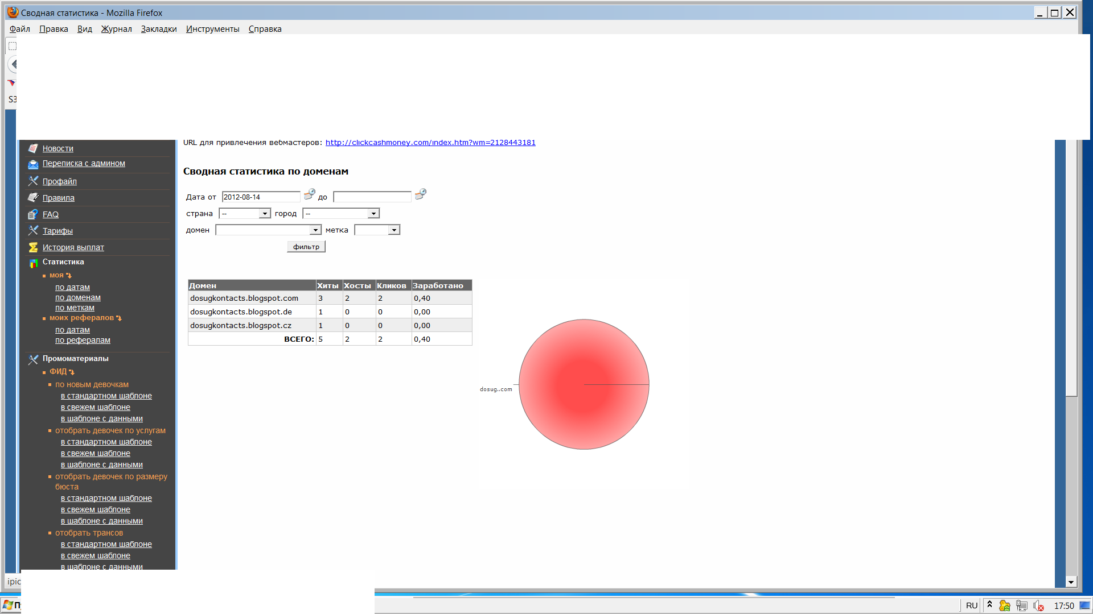This screenshot has height=614, width=1093.
Task: Open the метка dropdown list
Action: (x=394, y=230)
